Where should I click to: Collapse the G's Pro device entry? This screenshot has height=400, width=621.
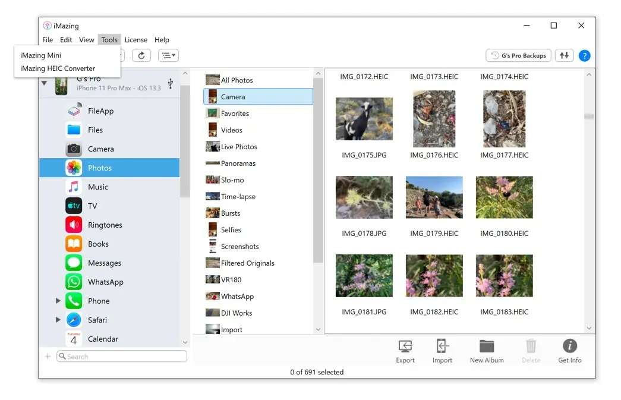pos(44,83)
